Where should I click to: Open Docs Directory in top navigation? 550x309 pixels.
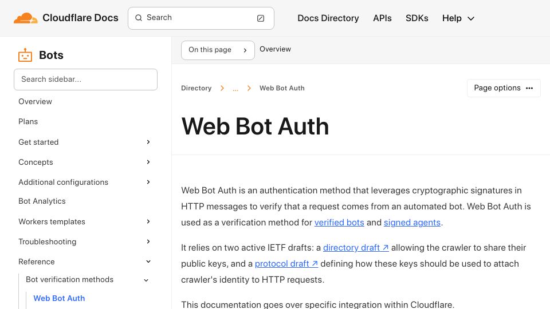coord(328,18)
